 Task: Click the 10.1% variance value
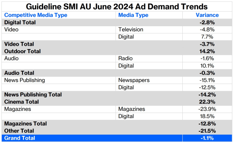point(207,66)
